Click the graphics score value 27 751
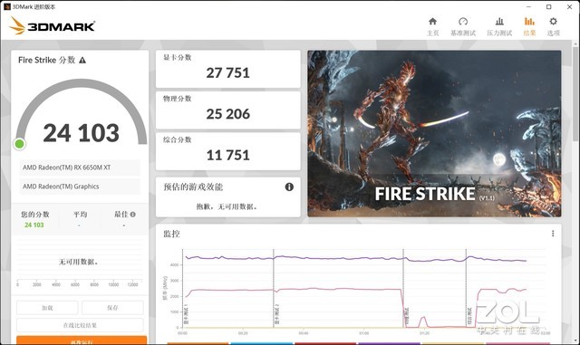 tap(227, 73)
